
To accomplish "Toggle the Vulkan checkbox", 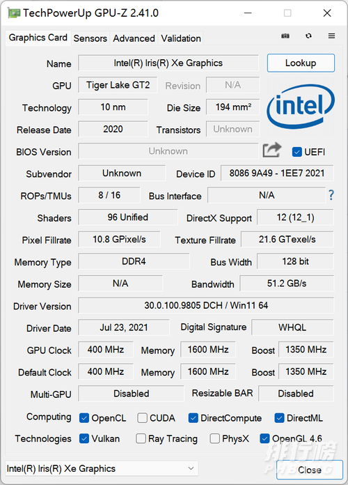I will pyautogui.click(x=84, y=438).
